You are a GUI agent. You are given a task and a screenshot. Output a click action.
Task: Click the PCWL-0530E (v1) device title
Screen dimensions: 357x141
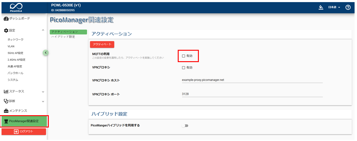coord(66,5)
